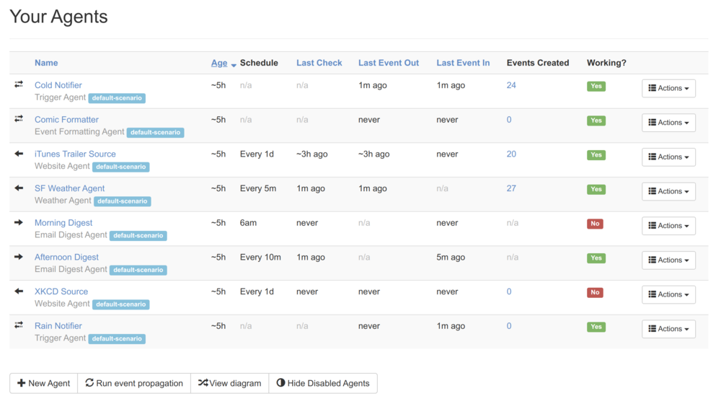Click the 27 events count for SF Weather Agent

[x=511, y=188]
